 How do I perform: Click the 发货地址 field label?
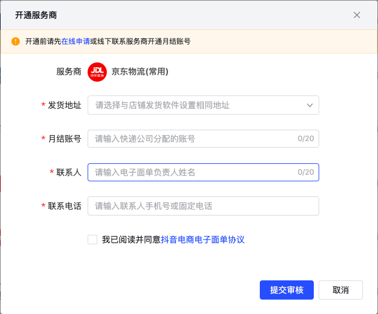point(64,106)
